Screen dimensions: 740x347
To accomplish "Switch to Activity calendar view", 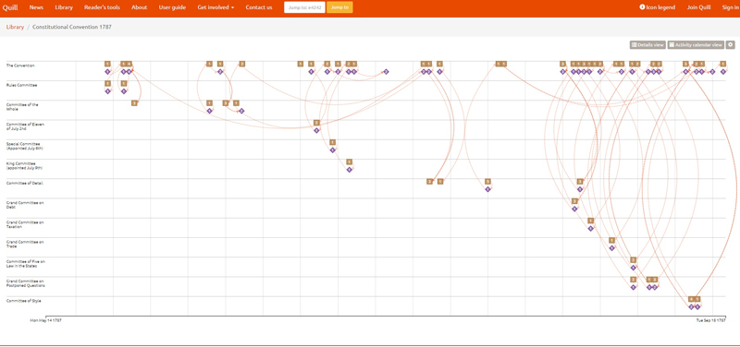I will tap(696, 44).
